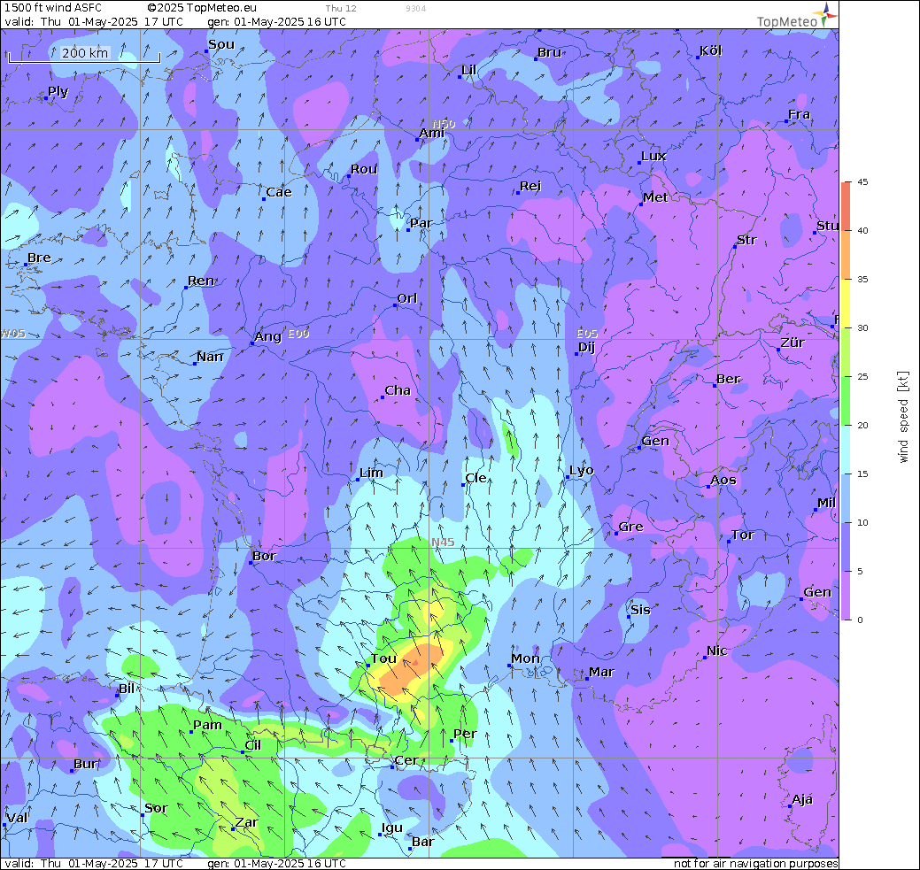This screenshot has width=920, height=870.
Task: Choose the orange 35–40 kt legend band
Action: [846, 255]
